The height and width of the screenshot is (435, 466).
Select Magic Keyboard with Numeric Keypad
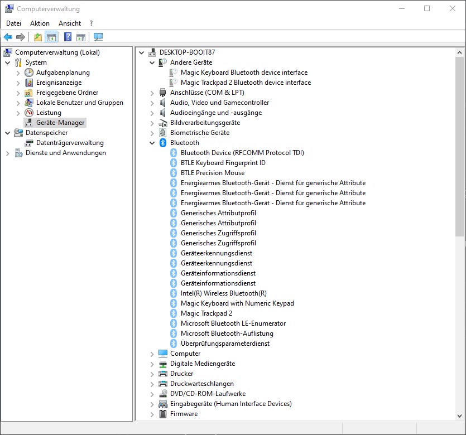pos(237,303)
